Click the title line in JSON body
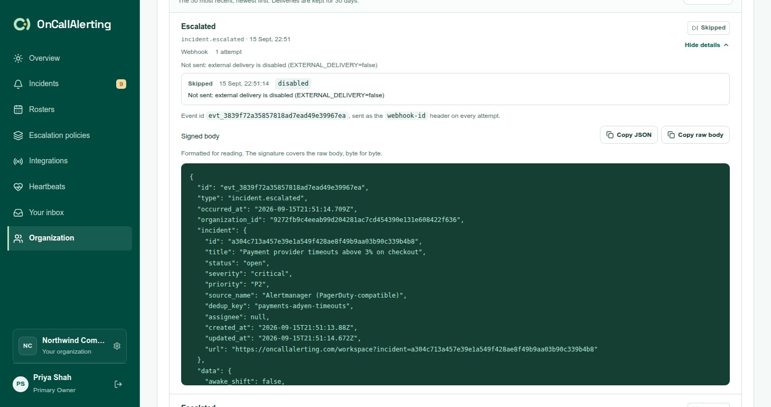The image size is (771, 407). (315, 252)
